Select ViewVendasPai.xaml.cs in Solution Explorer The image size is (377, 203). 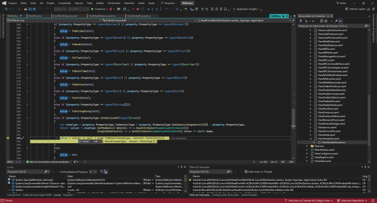(x=333, y=142)
